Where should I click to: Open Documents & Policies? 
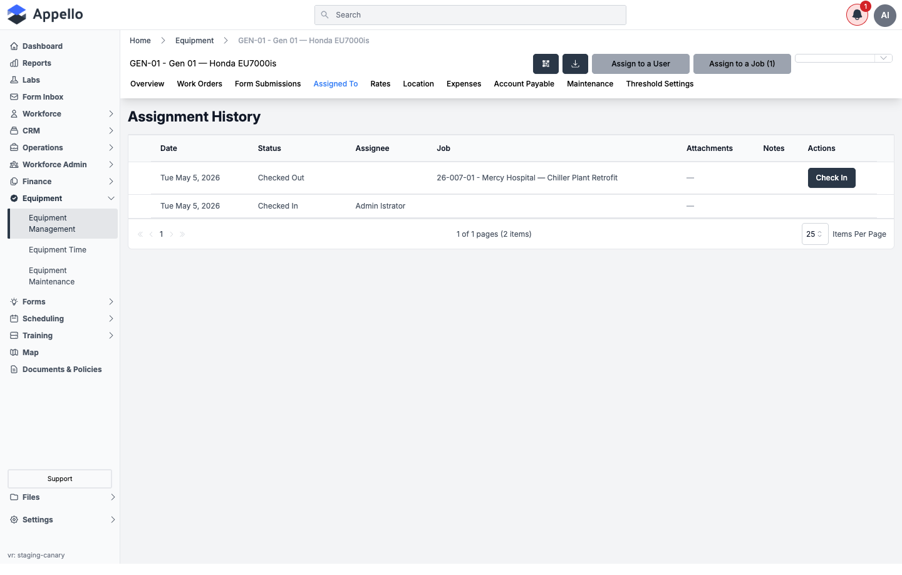(x=62, y=370)
